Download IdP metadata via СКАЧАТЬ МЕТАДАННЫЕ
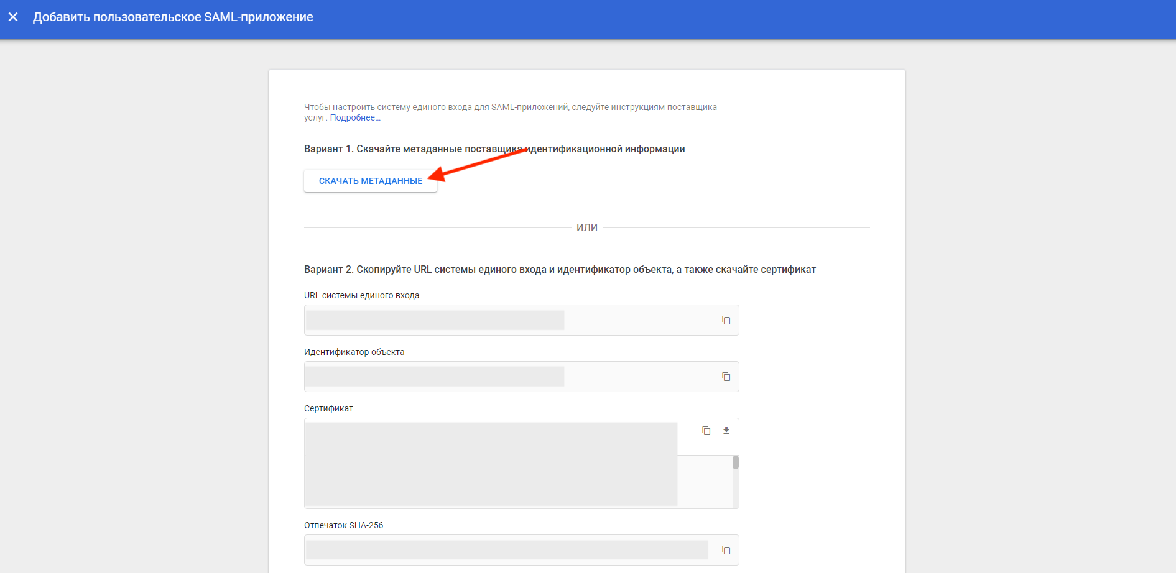Image resolution: width=1176 pixels, height=573 pixels. [x=371, y=181]
